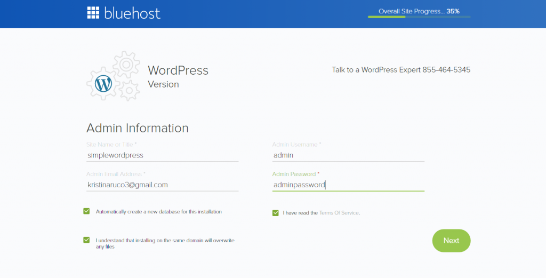Screen dimensions: 546x278
Task: Click the Admin Information heading
Action: (138, 128)
